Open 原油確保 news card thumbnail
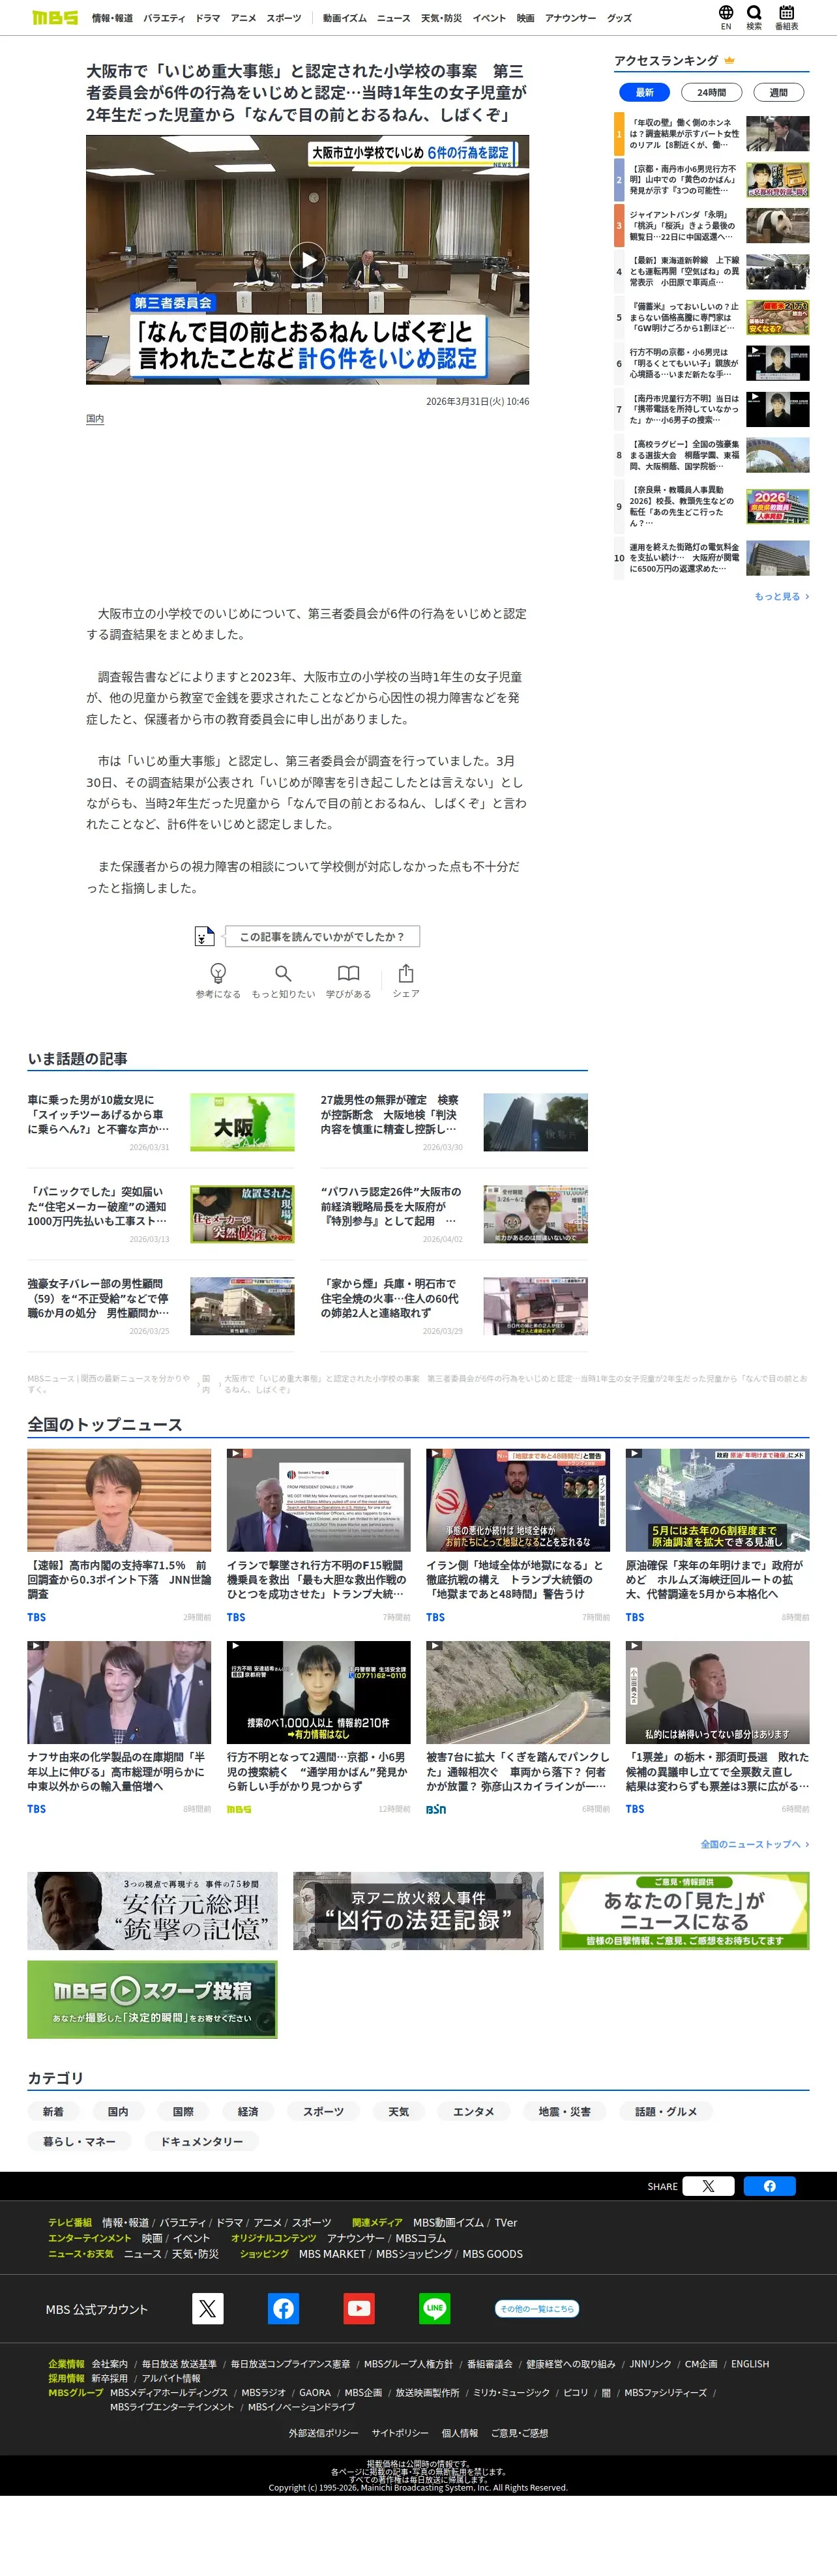Viewport: 837px width, 2576px height. [x=717, y=1500]
